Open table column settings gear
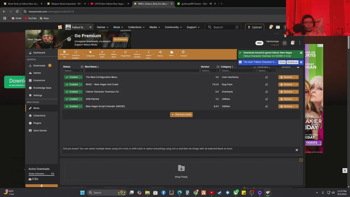350x197 pixels. coord(298,67)
